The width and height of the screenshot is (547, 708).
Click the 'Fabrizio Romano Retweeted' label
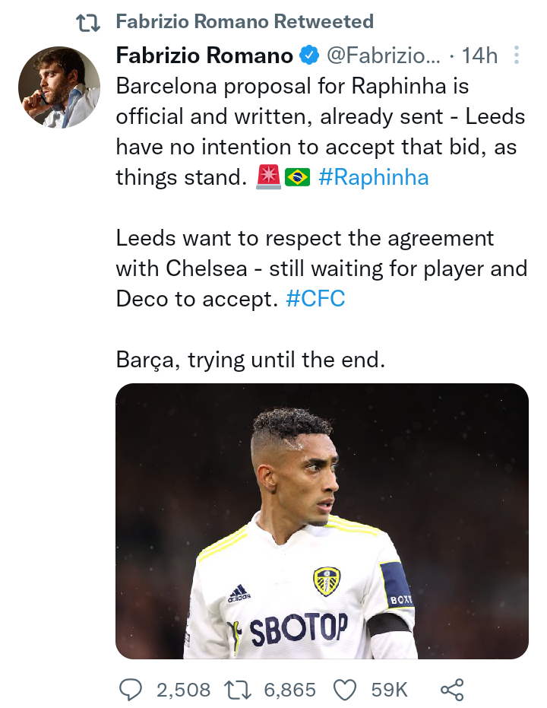[245, 21]
